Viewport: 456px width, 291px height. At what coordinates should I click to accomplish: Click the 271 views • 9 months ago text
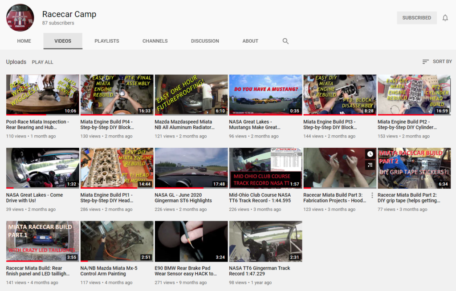(x=181, y=283)
